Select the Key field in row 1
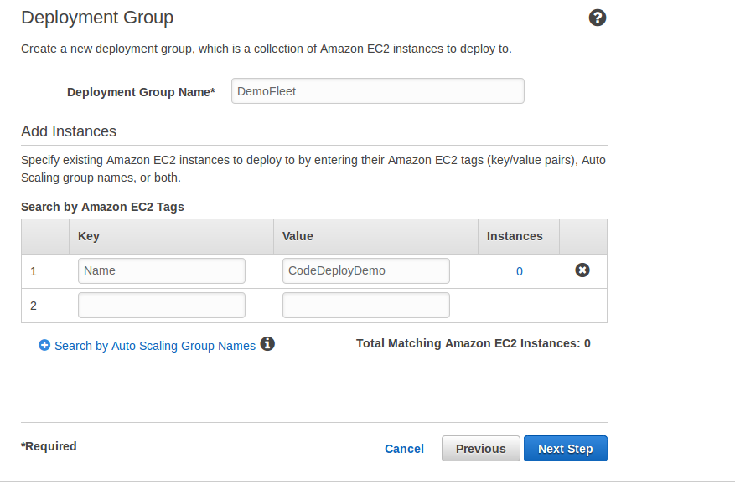The height and width of the screenshot is (489, 735). 162,270
